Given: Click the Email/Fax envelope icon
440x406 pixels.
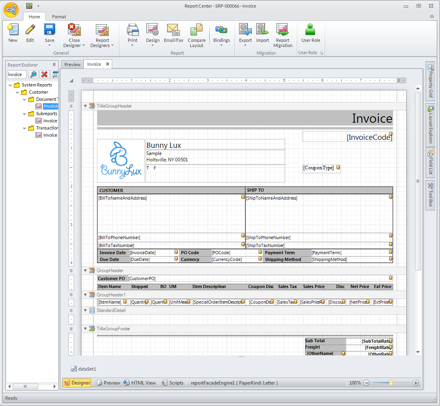Looking at the screenshot, I should [x=173, y=30].
